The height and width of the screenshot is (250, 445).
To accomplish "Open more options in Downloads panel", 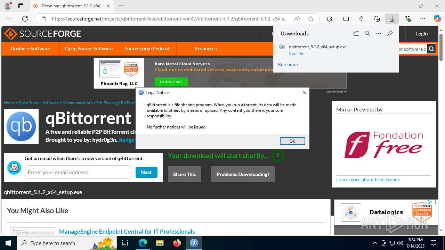I will [379, 33].
